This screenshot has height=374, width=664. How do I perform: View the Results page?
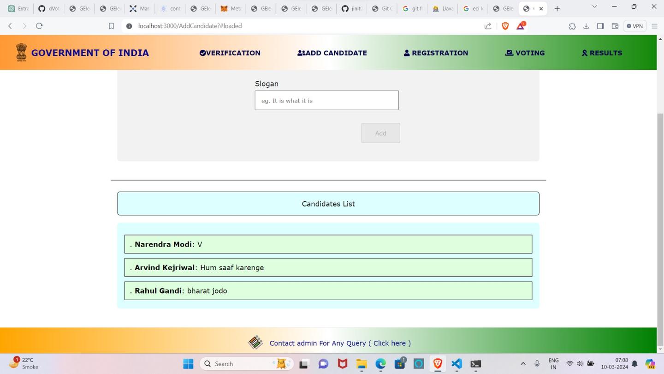(x=602, y=53)
